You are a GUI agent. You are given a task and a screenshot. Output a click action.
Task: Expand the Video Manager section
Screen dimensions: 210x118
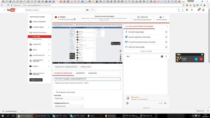(x=49, y=27)
